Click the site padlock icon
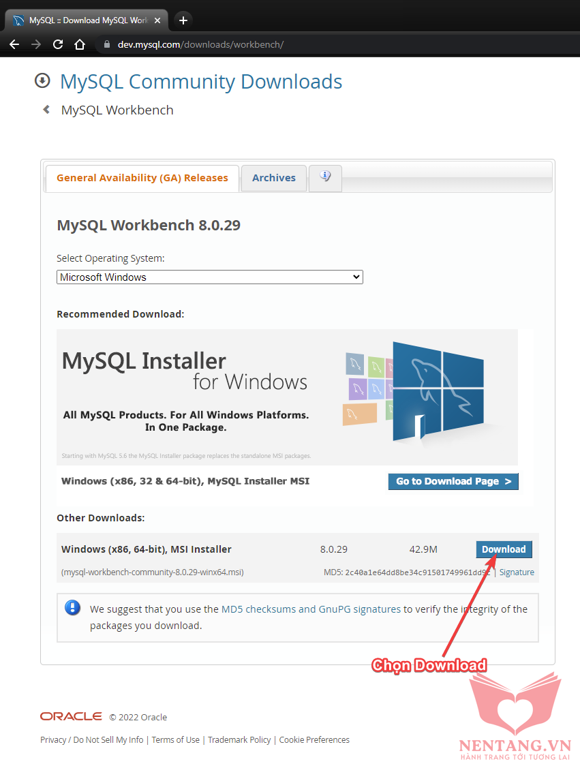 point(106,45)
